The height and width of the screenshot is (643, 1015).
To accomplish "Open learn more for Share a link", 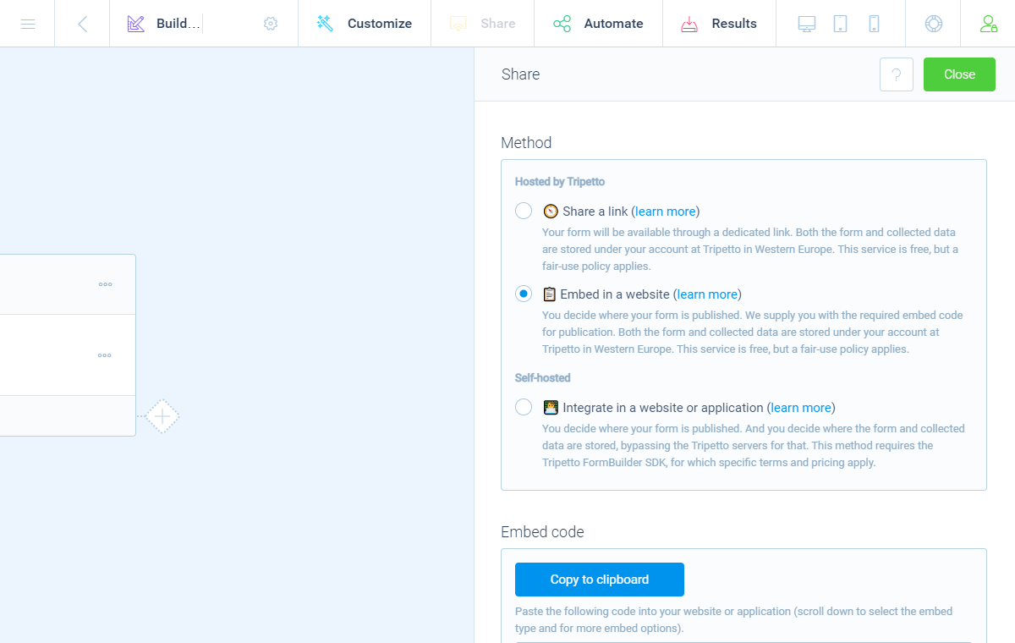I will tap(666, 212).
